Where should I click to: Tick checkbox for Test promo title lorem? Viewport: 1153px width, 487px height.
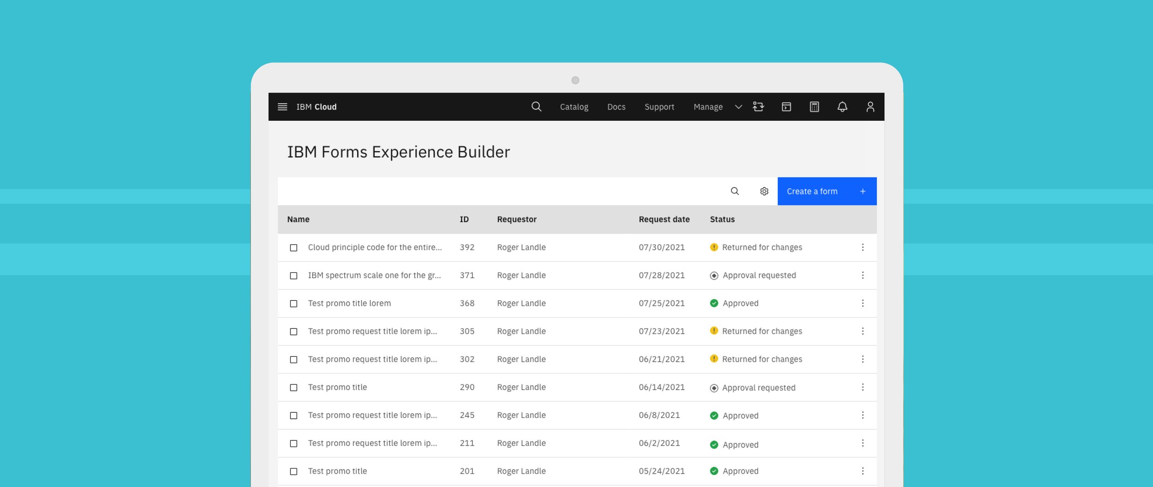[x=293, y=304]
